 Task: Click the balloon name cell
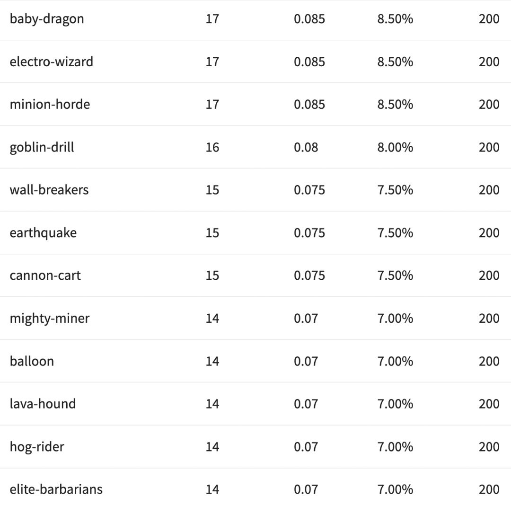tap(32, 361)
